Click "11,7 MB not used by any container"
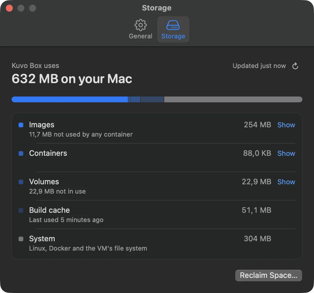314x293 pixels. 81,134
